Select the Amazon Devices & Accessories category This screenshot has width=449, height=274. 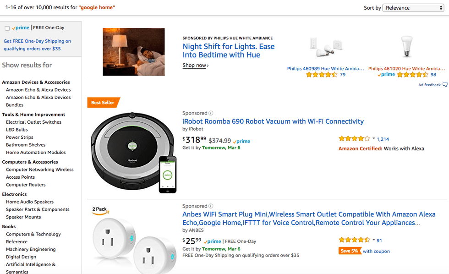pyautogui.click(x=36, y=82)
